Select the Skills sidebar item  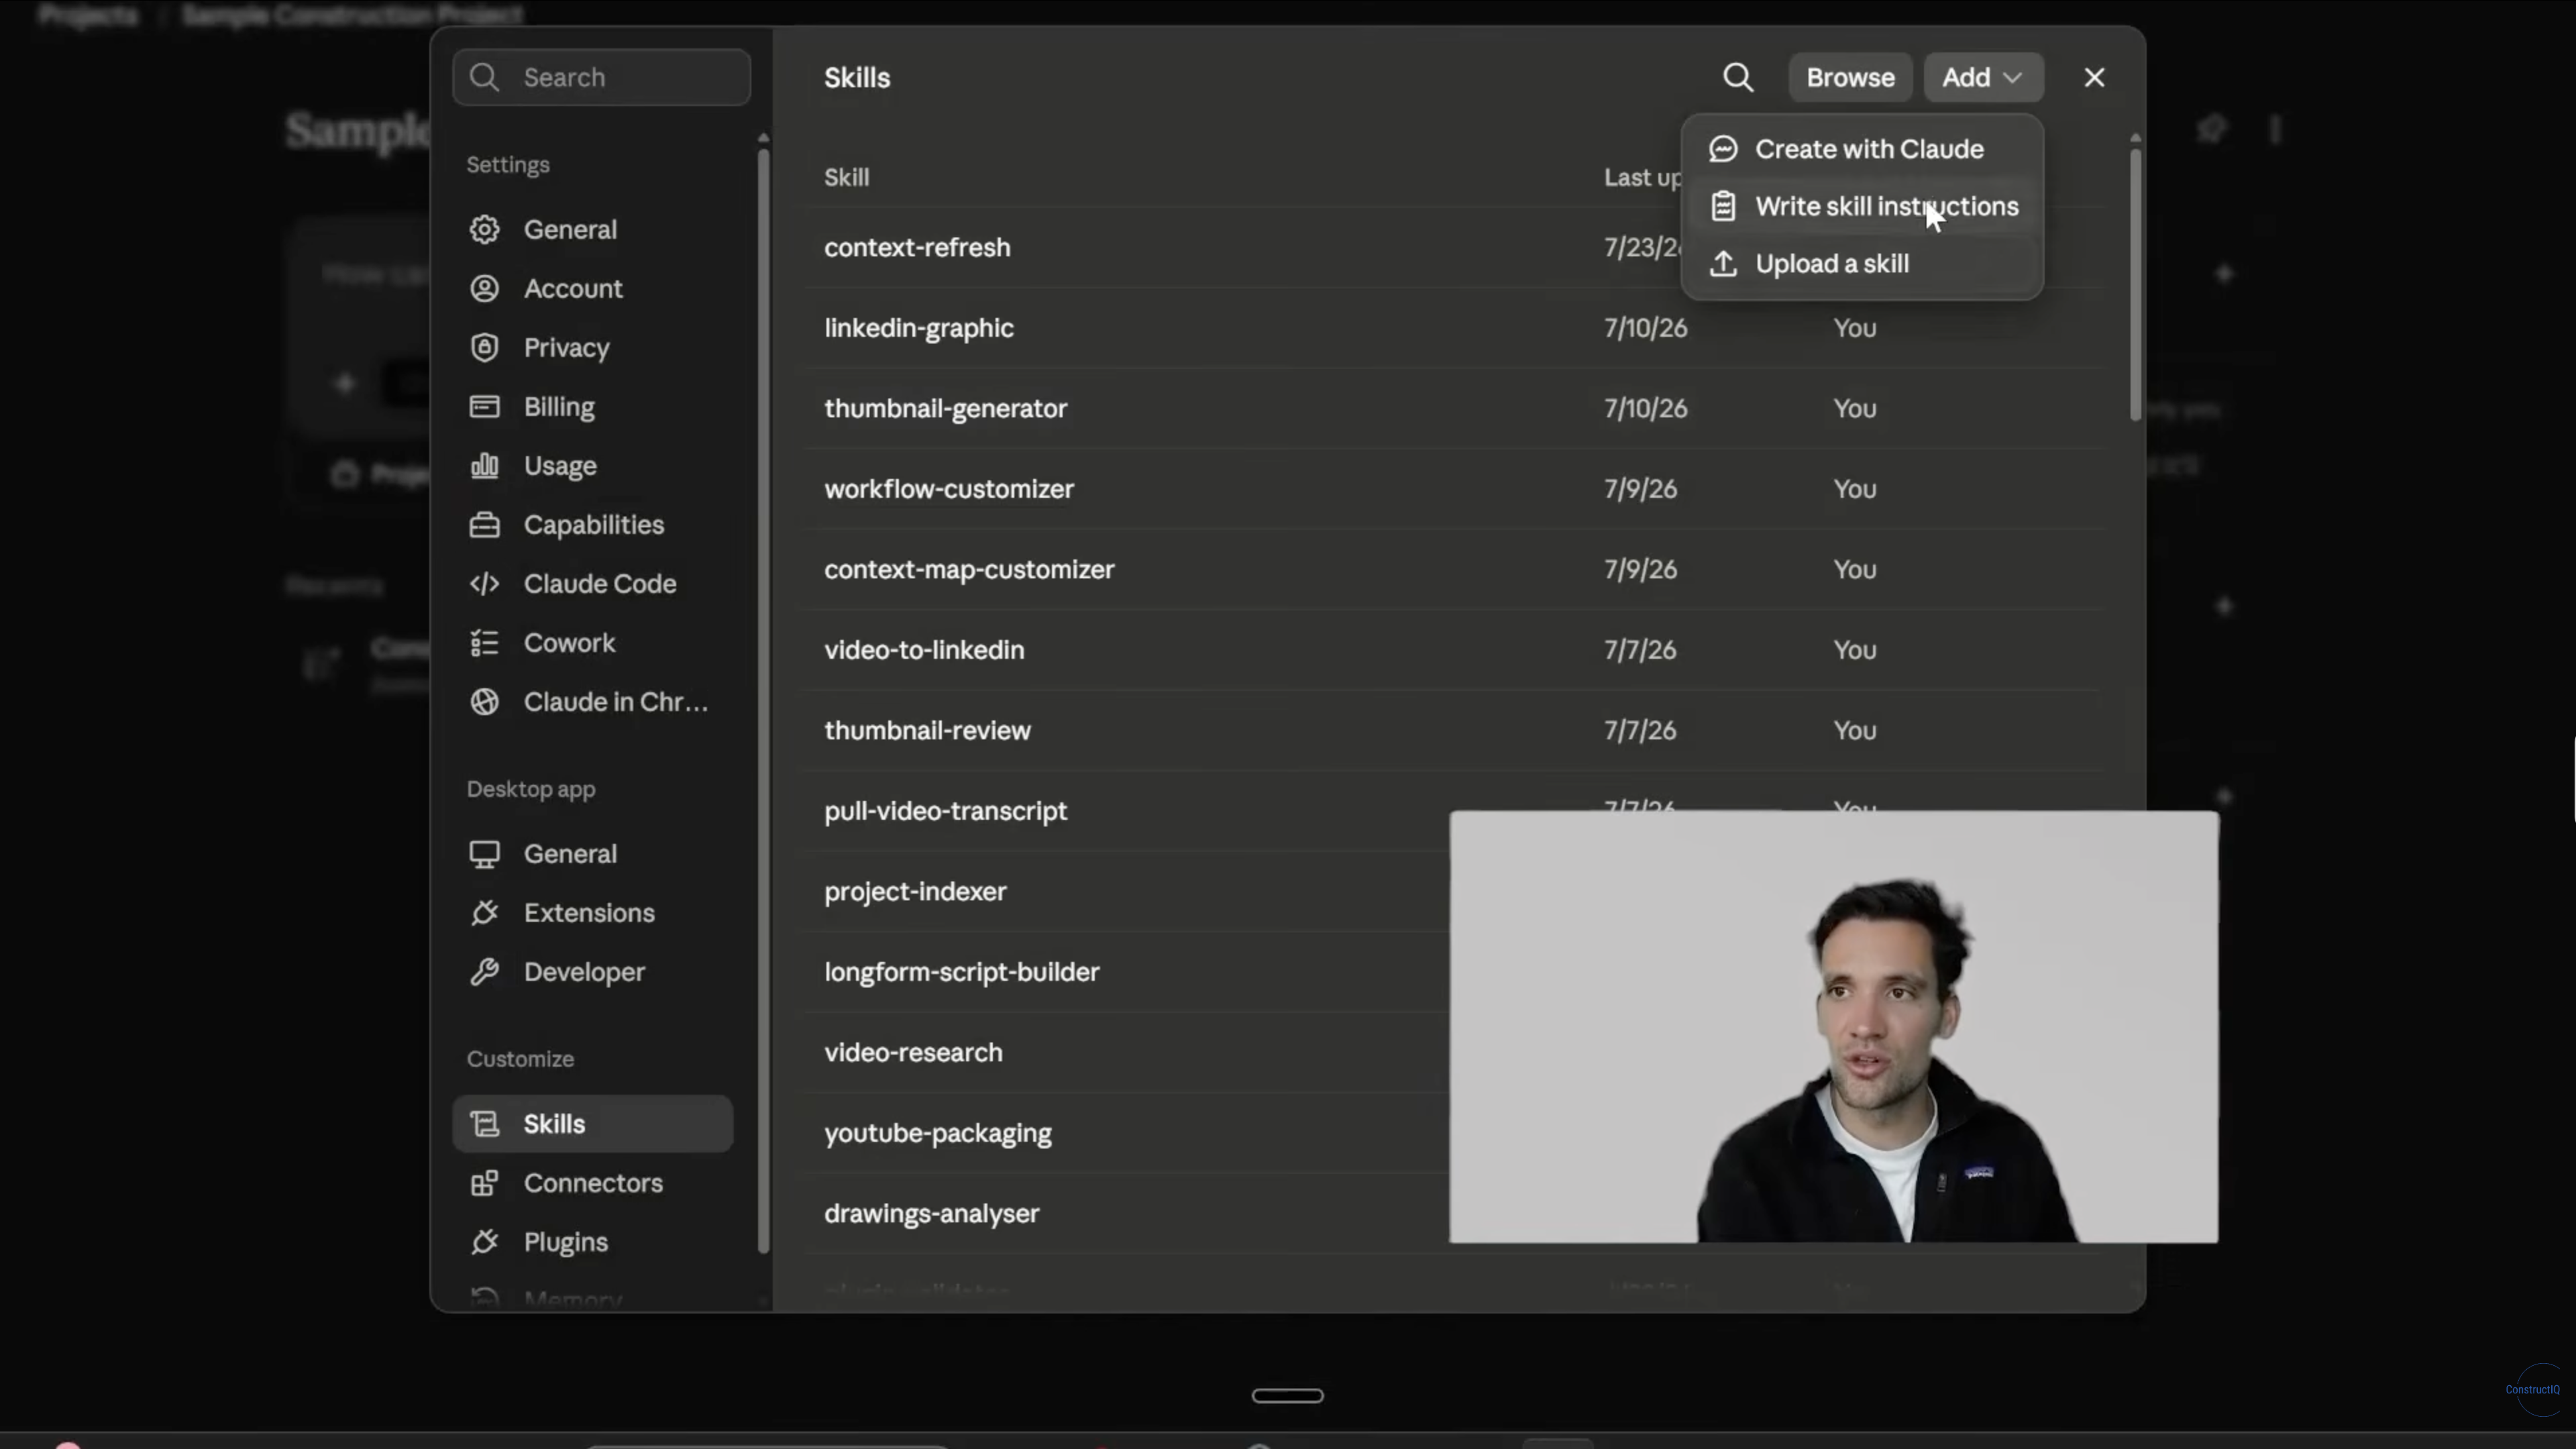click(593, 1123)
